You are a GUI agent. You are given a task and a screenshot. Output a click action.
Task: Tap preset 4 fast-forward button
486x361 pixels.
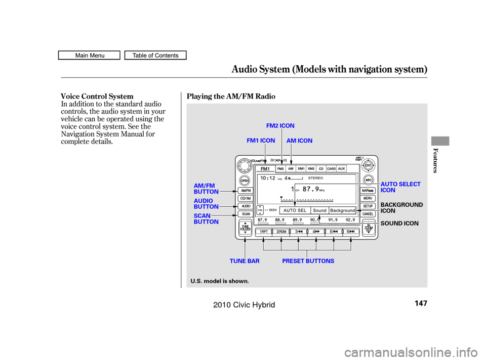[316, 232]
